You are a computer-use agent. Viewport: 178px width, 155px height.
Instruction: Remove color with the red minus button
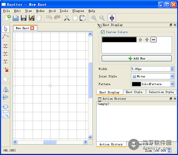(x=153, y=39)
